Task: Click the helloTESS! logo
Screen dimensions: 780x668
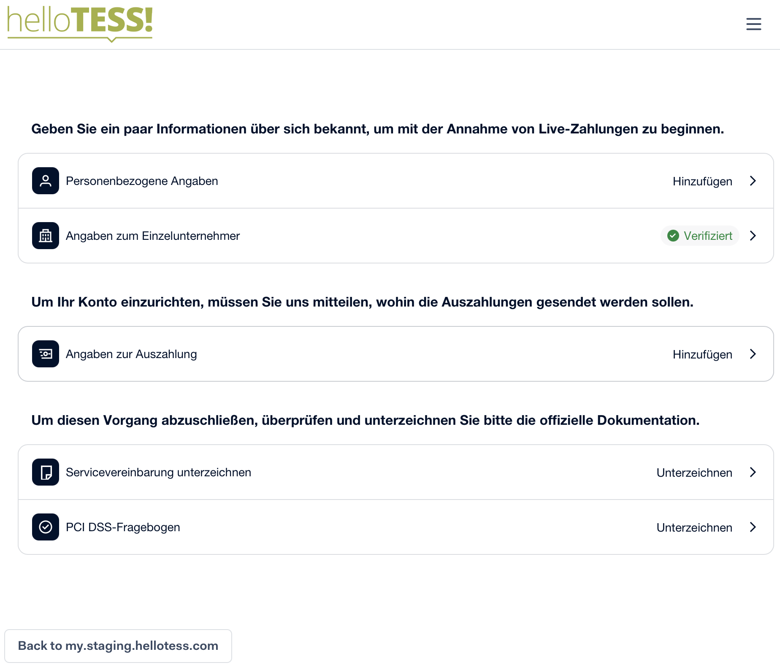Action: (x=80, y=24)
